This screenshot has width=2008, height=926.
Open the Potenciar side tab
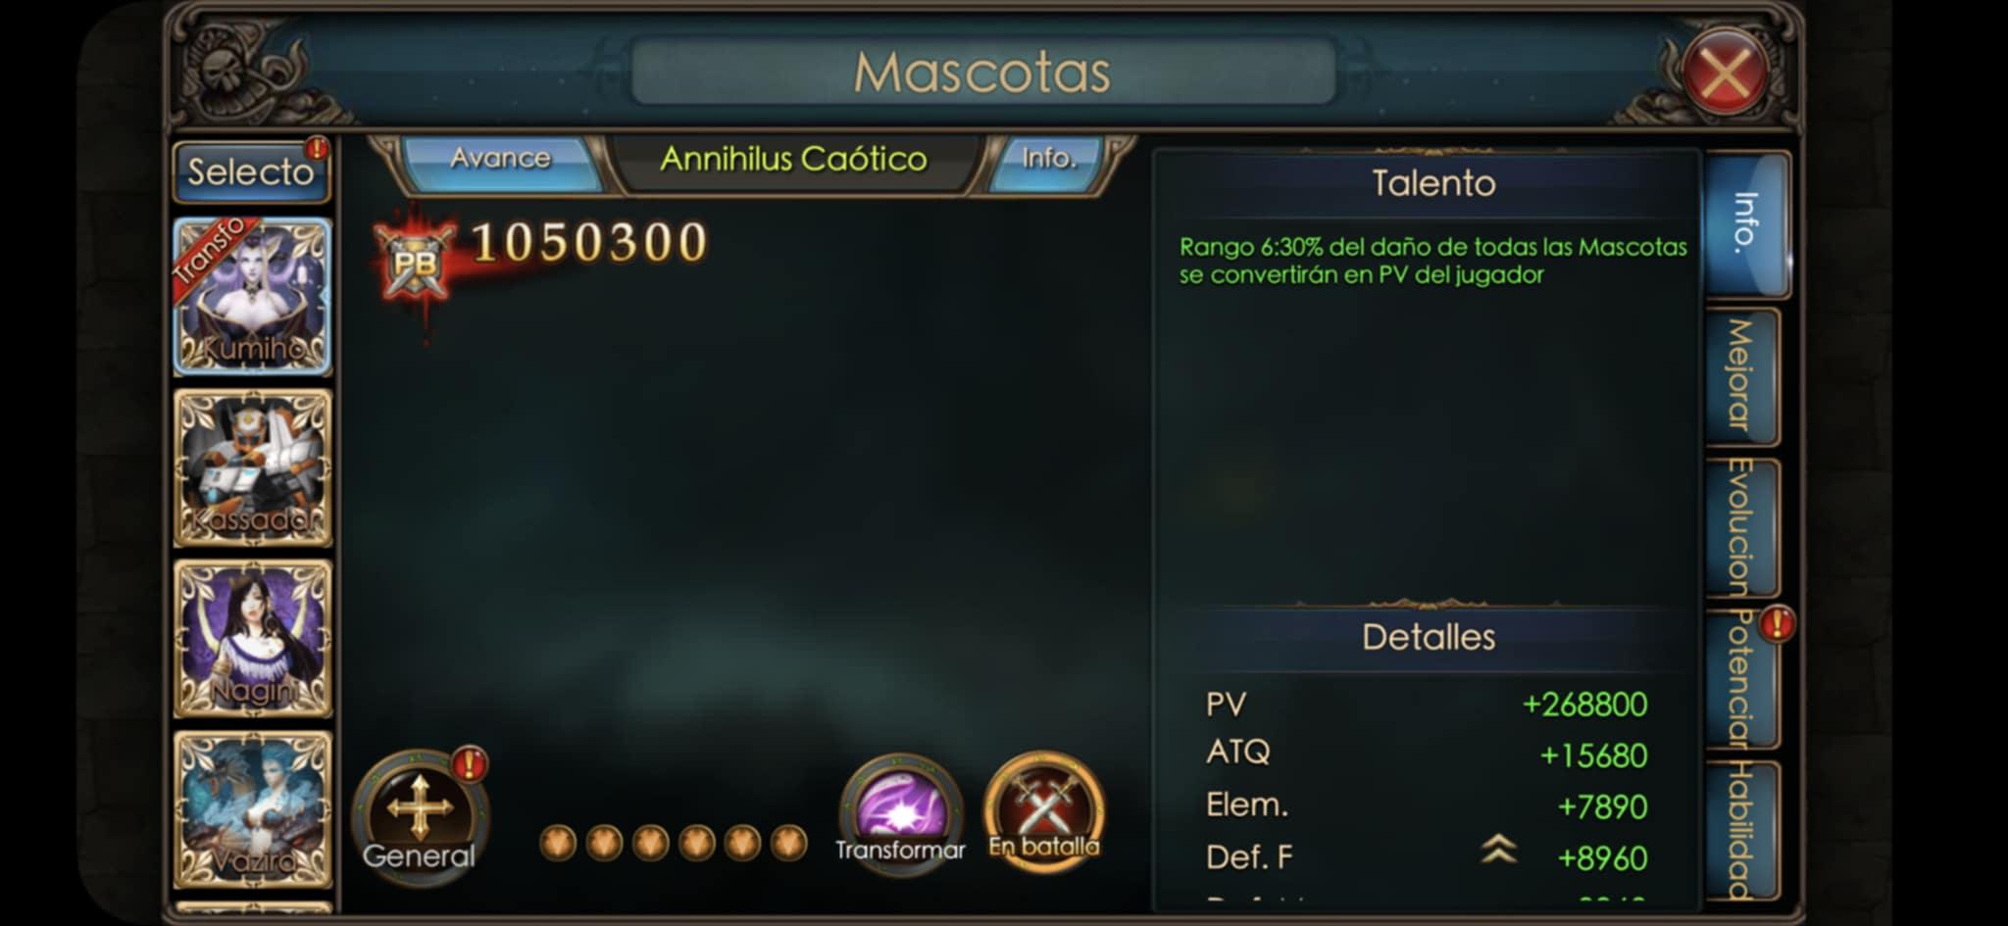pos(1743,678)
